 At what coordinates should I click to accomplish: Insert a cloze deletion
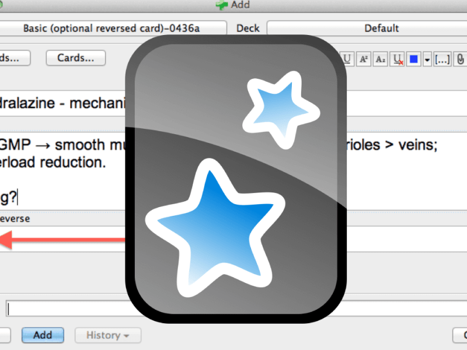[442, 59]
